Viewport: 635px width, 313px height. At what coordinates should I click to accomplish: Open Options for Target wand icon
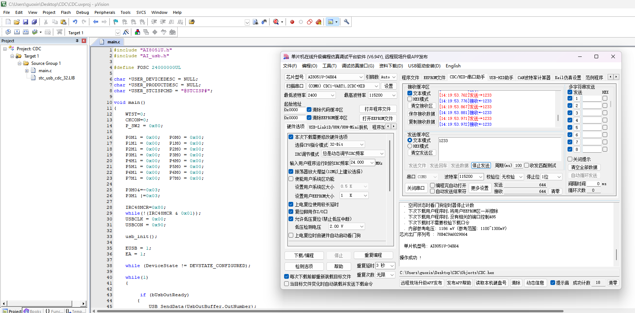(126, 32)
